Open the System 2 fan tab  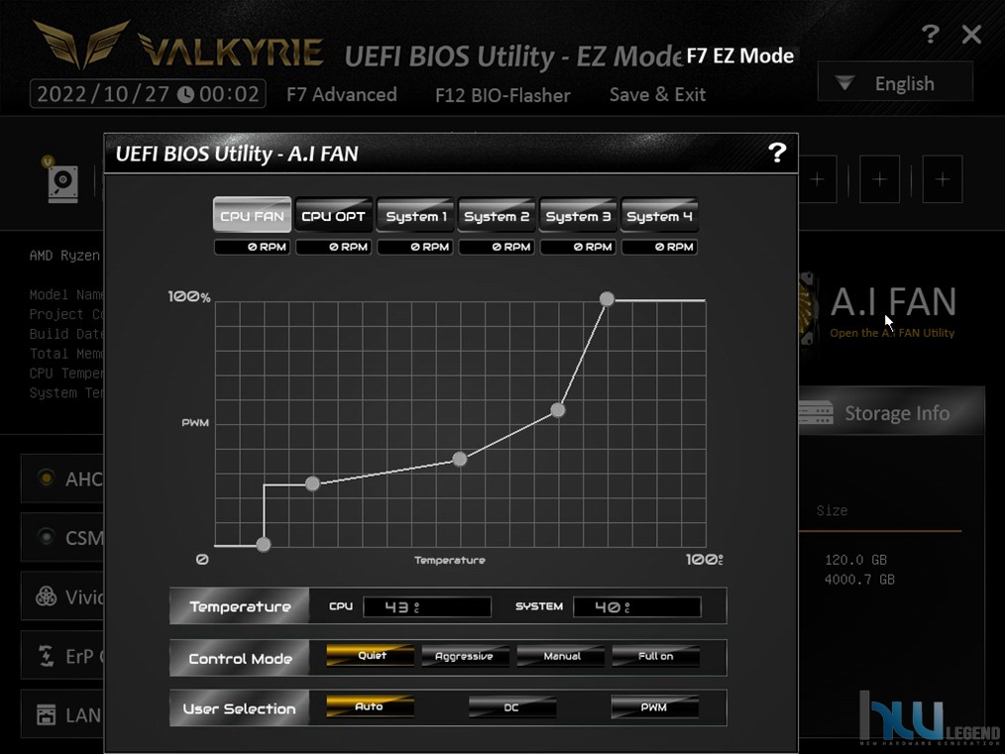tap(497, 215)
